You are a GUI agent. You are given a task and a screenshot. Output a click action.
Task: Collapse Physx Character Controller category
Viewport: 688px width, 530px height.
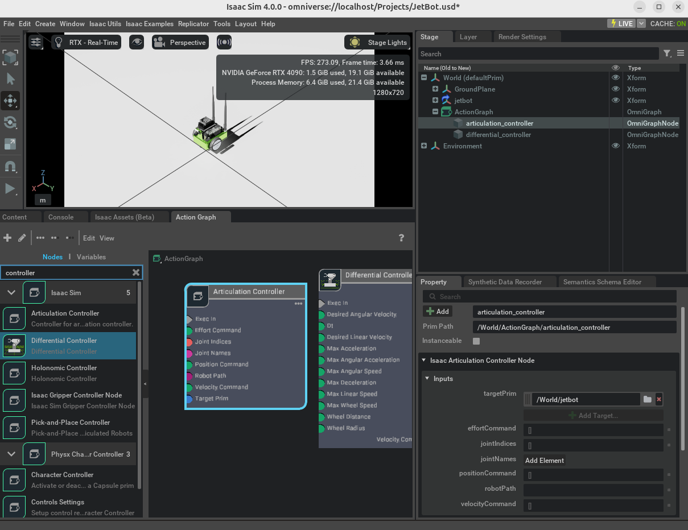tap(11, 454)
